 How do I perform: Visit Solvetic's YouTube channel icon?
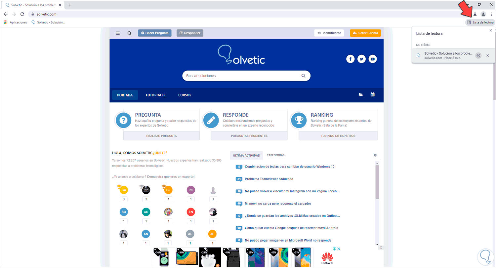click(x=373, y=59)
